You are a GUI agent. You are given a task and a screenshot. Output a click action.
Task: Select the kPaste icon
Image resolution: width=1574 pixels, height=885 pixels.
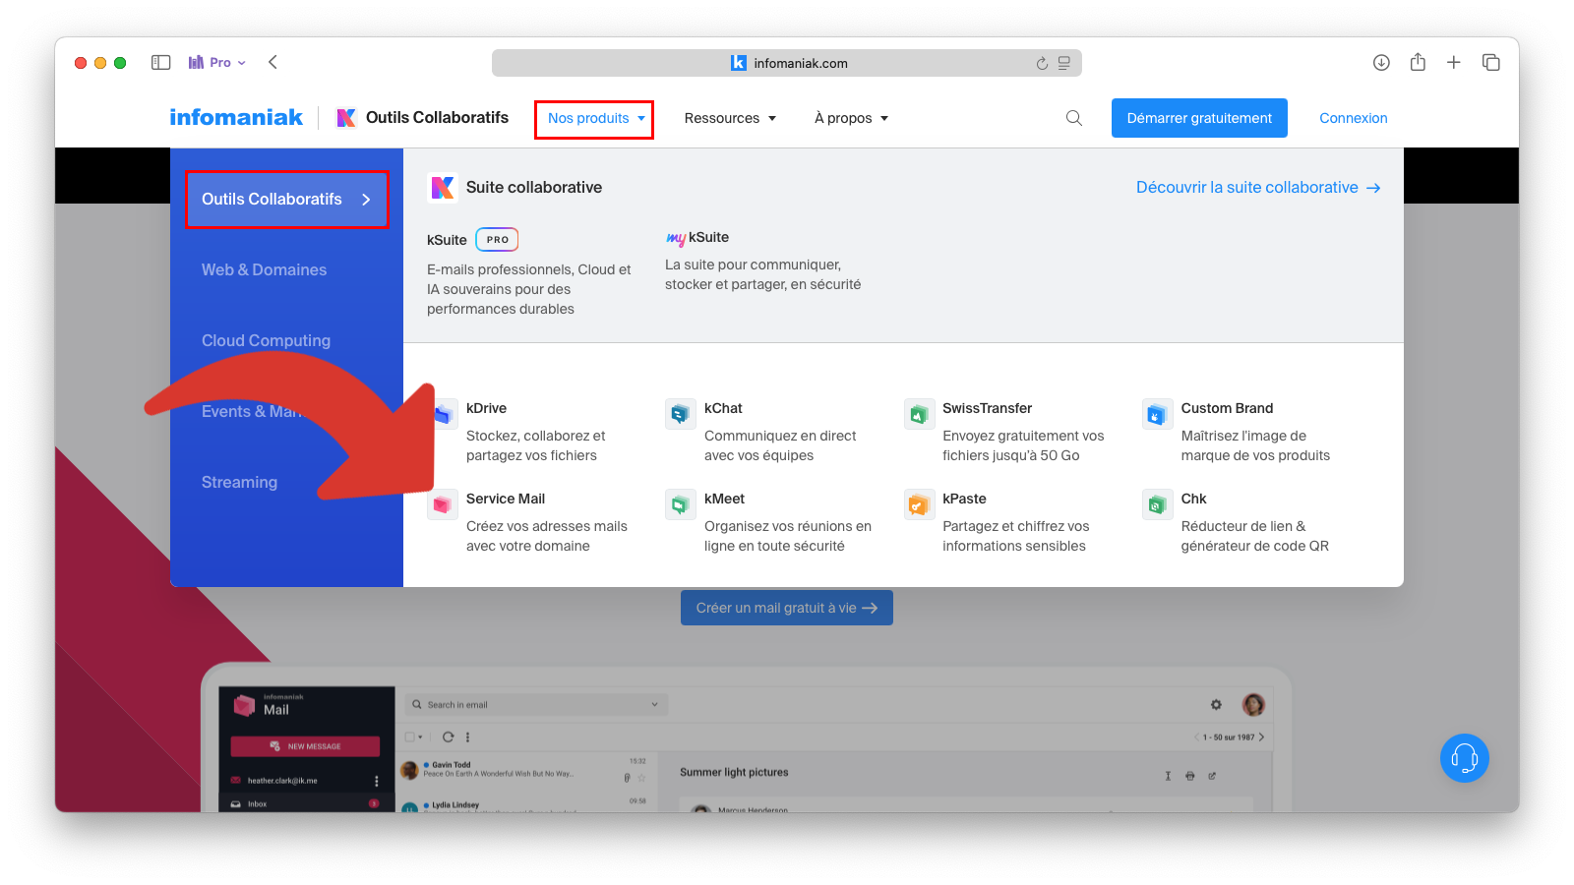coord(918,504)
